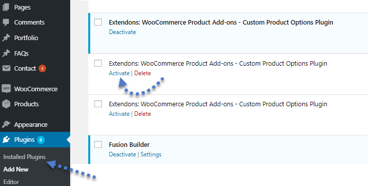Image resolution: width=376 pixels, height=186 pixels.
Task: Deactivate the active Extendons plugin
Action: [122, 32]
